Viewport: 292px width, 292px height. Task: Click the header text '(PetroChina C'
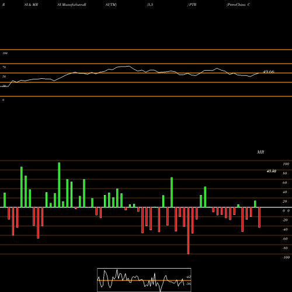[238, 5]
